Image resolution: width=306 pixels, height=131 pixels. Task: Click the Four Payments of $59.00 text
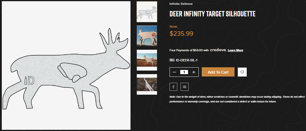[x=189, y=50]
